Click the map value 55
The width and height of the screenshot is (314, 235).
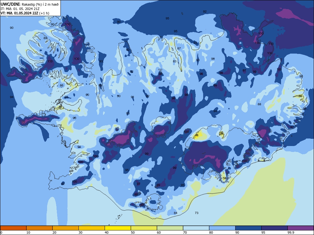point(221,133)
